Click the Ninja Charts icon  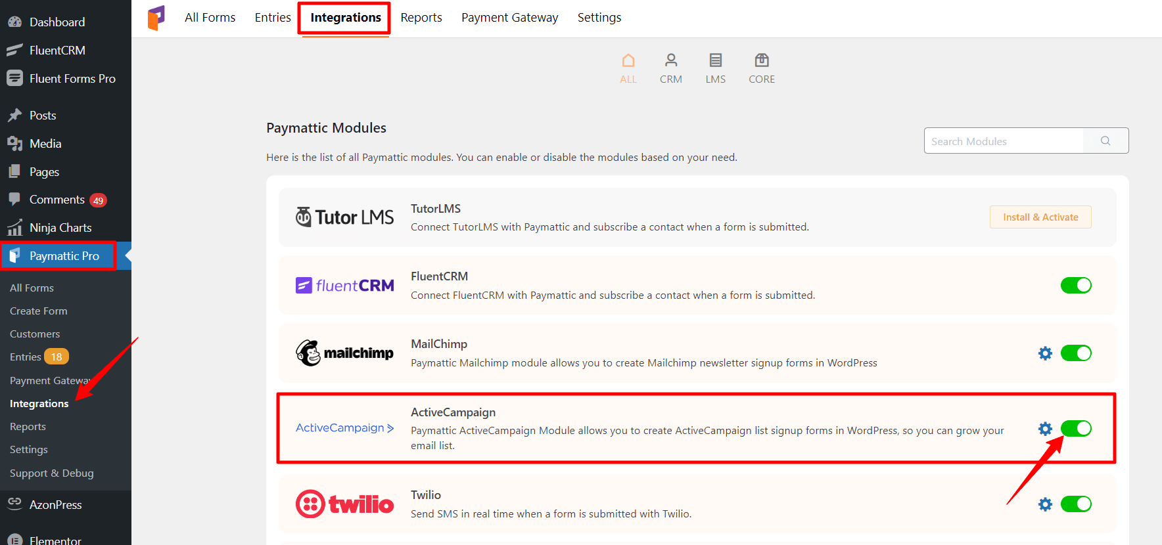(14, 227)
